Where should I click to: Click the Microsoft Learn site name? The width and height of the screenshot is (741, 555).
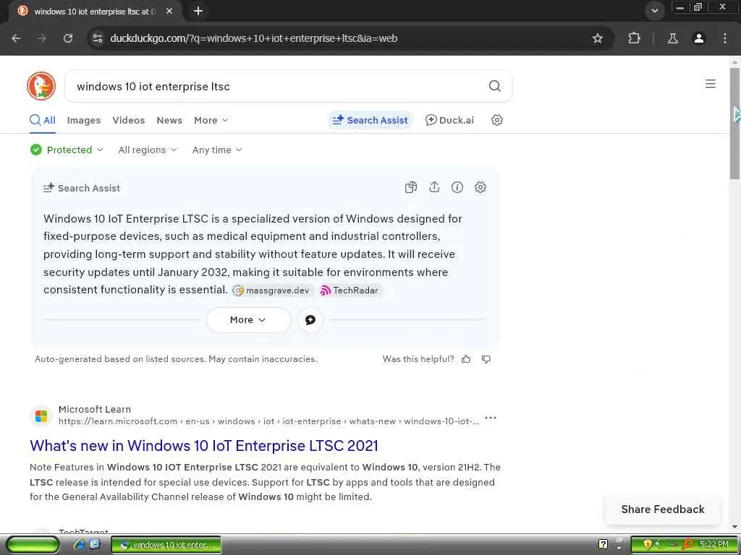[95, 409]
